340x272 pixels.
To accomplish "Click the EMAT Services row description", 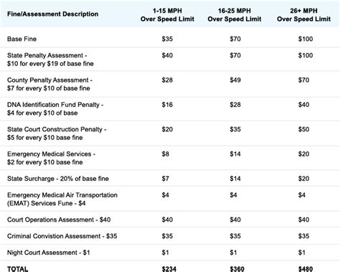I will point(62,200).
